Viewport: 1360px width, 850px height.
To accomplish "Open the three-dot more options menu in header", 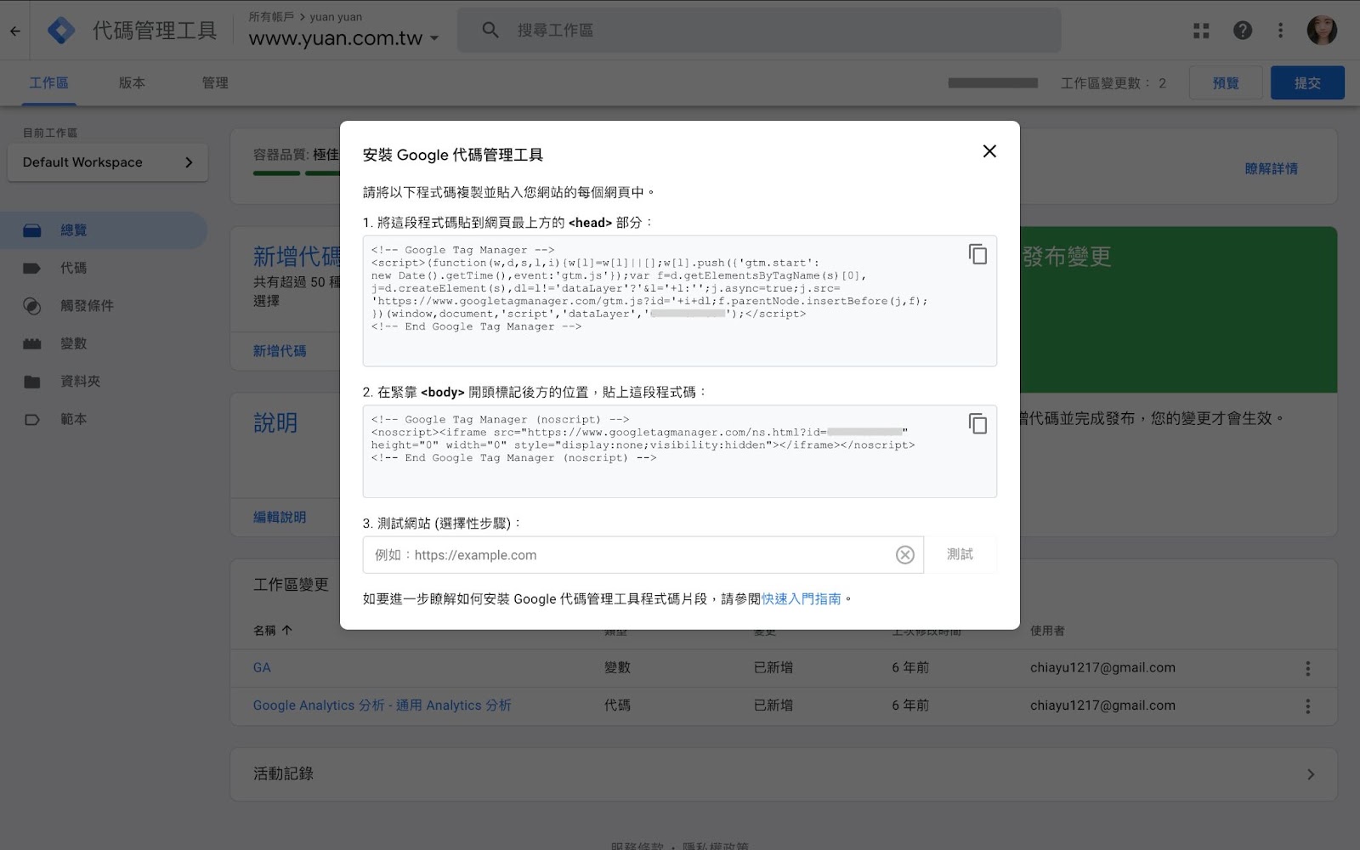I will coord(1280,31).
